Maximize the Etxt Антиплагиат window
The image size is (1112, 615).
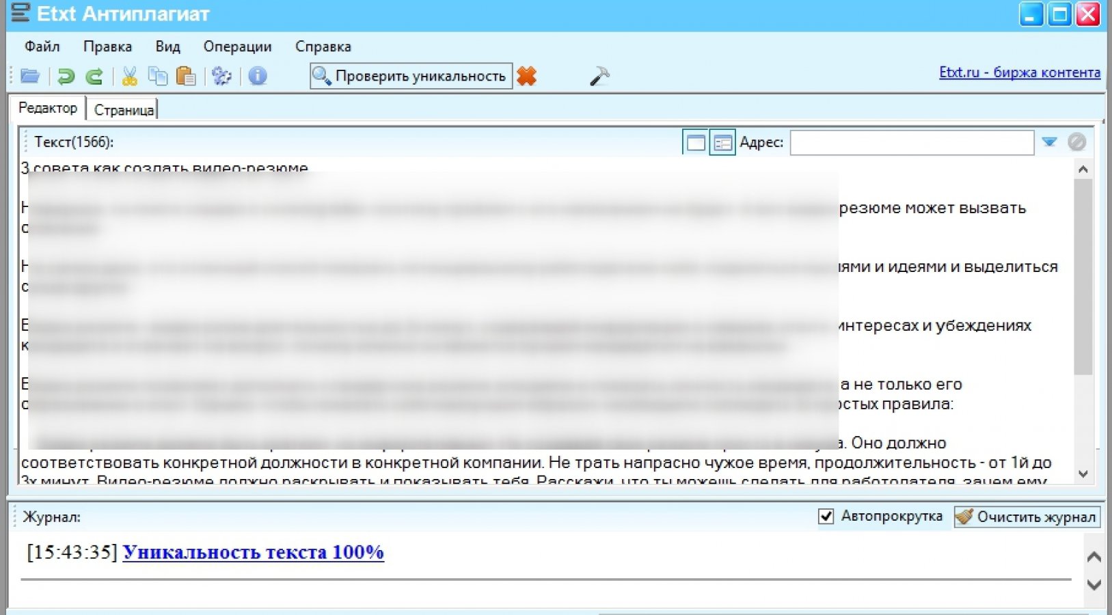(x=1059, y=14)
